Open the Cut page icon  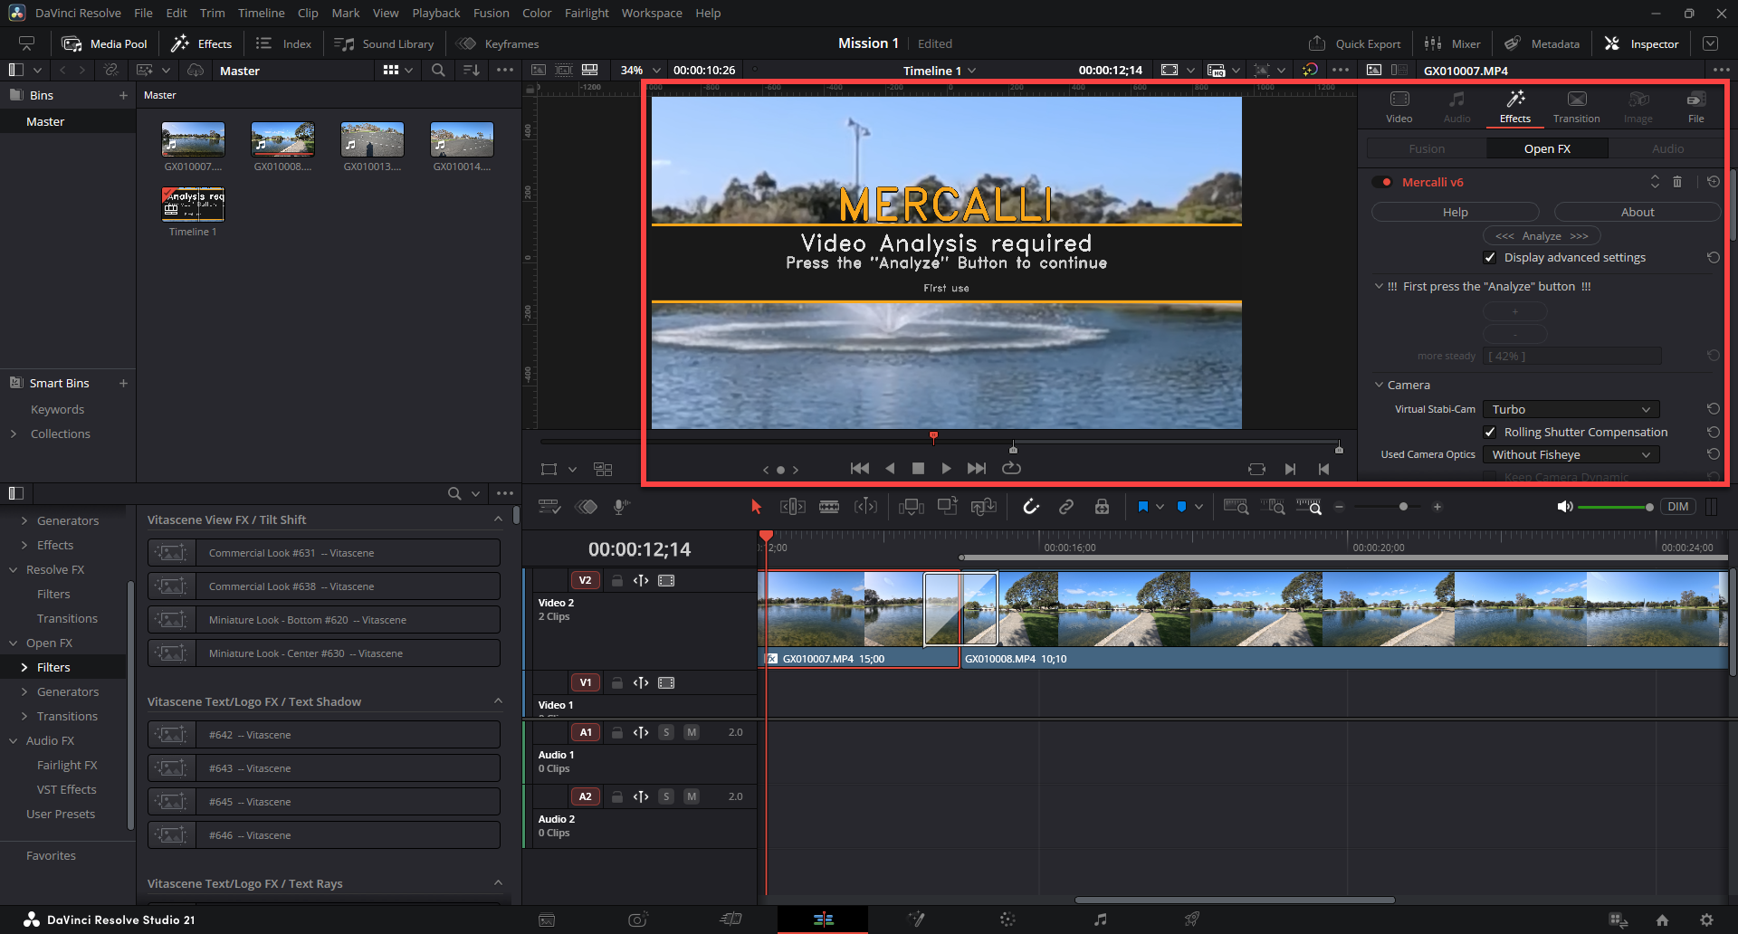point(731,920)
